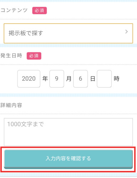Open the month field showing 9
Image resolution: width=137 pixels, height=178 pixels.
(x=57, y=79)
